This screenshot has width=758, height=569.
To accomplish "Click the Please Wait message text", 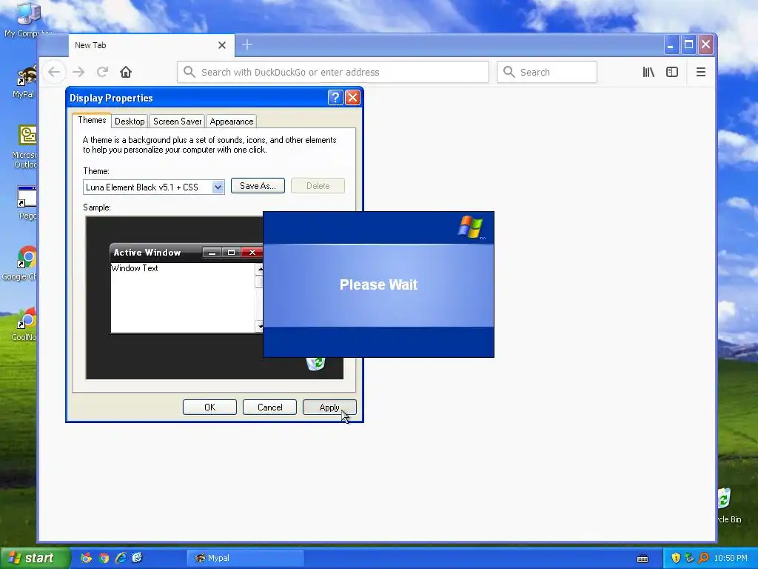I will (378, 284).
